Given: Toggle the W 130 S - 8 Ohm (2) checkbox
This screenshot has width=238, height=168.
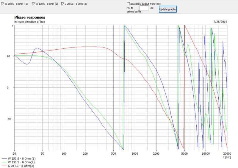Looking at the screenshot, I should [x=33, y=4].
